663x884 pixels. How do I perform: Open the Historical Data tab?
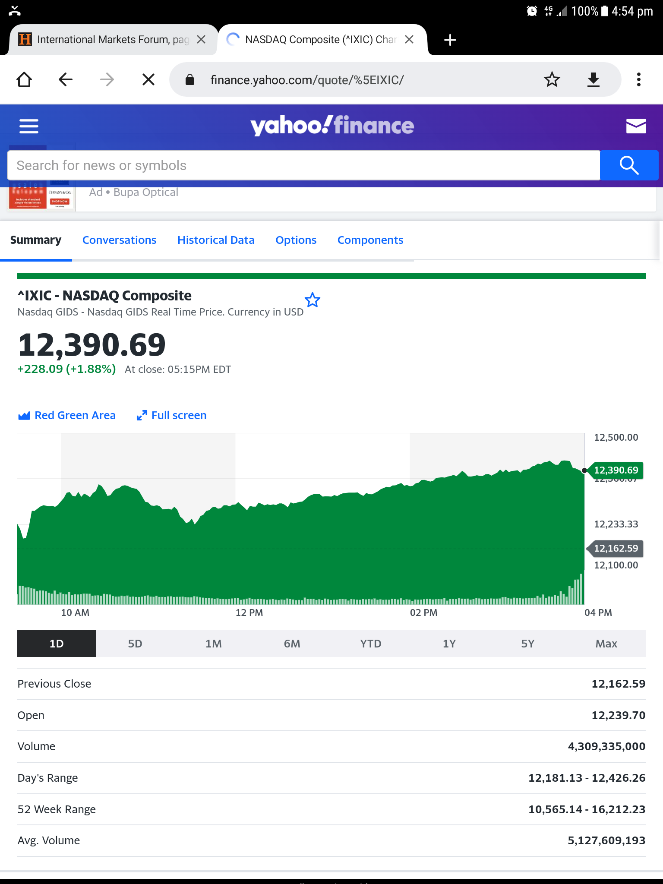click(216, 240)
